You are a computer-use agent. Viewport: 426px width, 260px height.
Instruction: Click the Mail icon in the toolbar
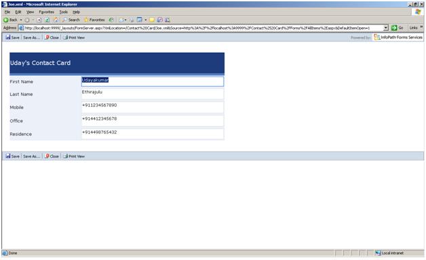(121, 20)
